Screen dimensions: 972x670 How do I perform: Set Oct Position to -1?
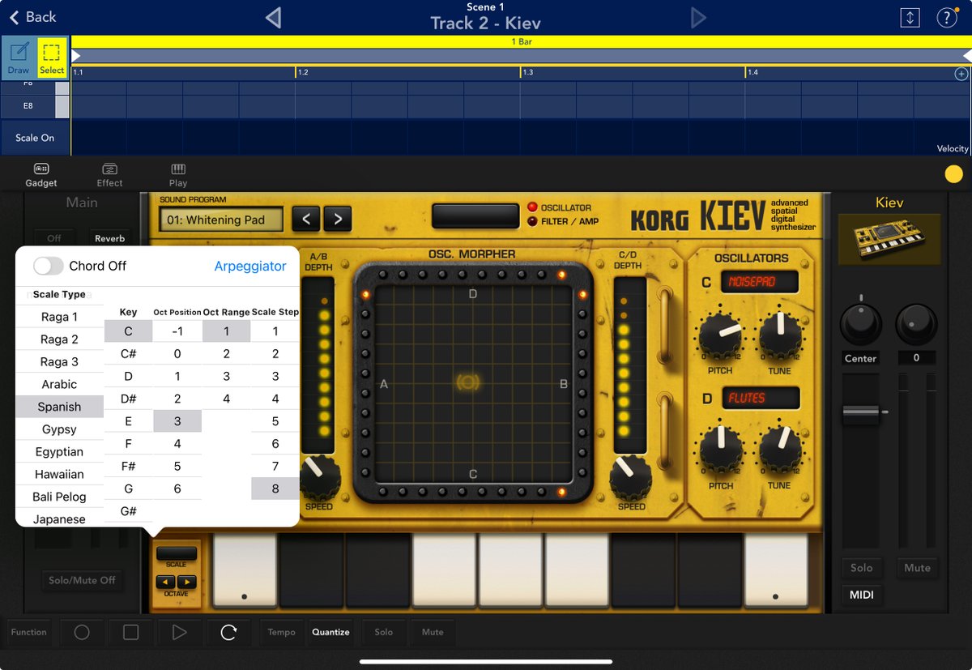177,331
